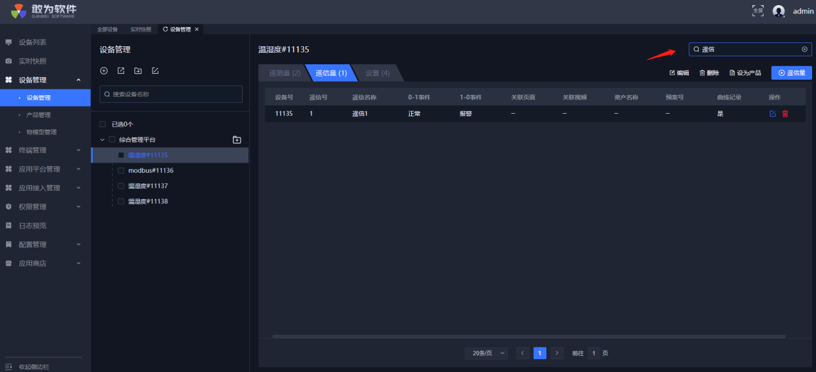Click the 搜索设备名称 search field
Image resolution: width=816 pixels, height=372 pixels.
point(171,94)
